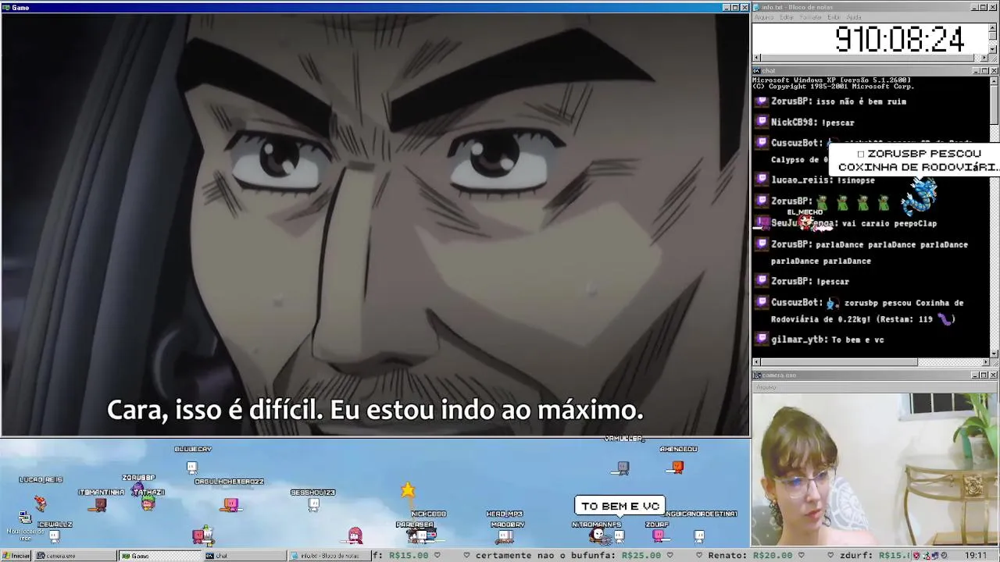Minimize the chat window
This screenshot has height=562, width=1000.
(x=976, y=70)
